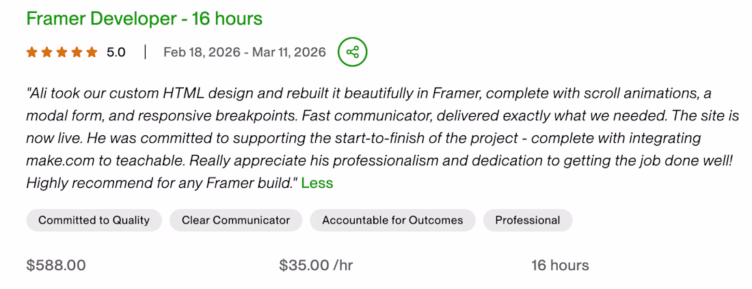Select the Committed to Quality tag

pyautogui.click(x=94, y=220)
